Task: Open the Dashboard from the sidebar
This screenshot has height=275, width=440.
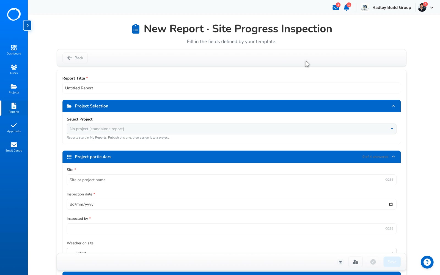Action: (14, 50)
